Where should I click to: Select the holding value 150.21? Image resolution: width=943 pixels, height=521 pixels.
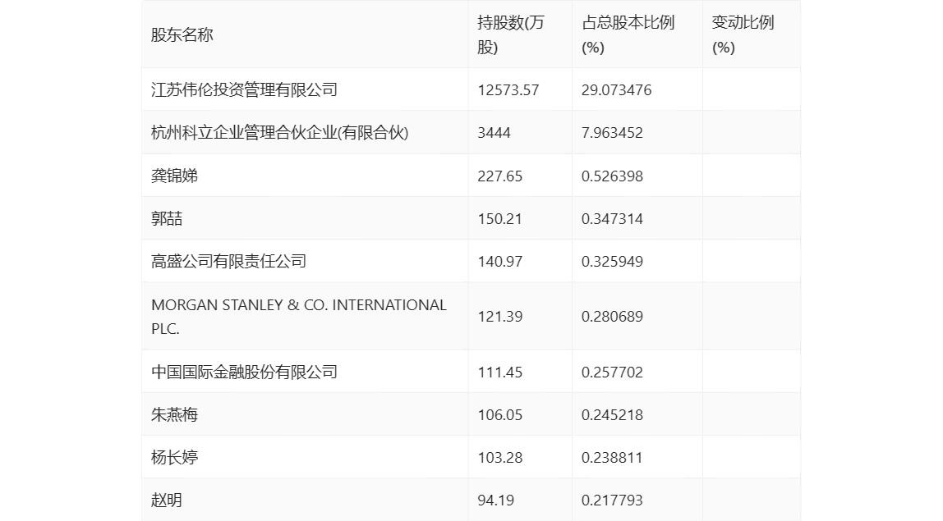(x=499, y=219)
